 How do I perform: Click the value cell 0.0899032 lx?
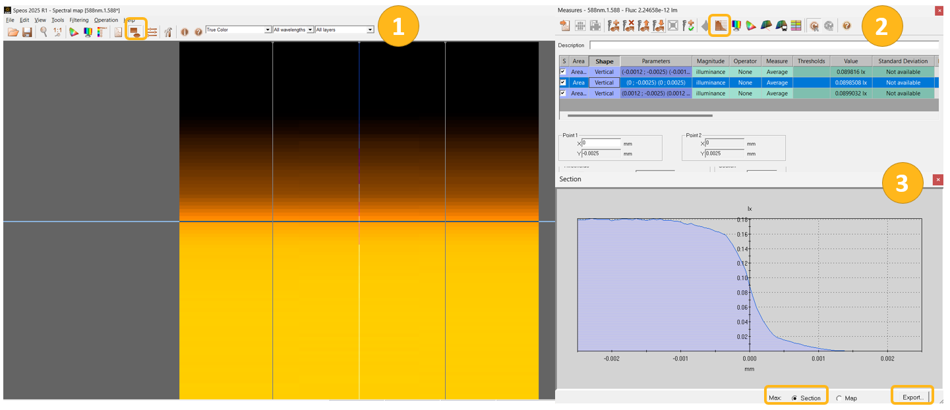(851, 93)
